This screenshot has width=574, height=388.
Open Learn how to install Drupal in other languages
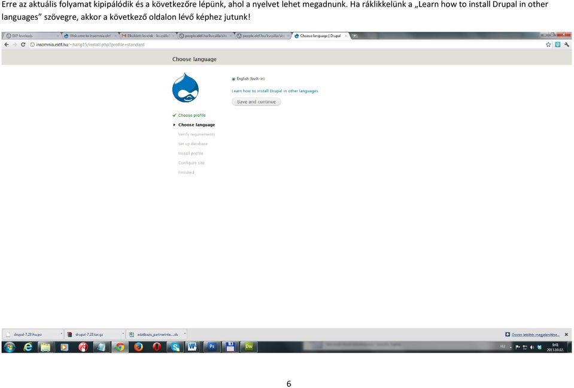coord(275,91)
